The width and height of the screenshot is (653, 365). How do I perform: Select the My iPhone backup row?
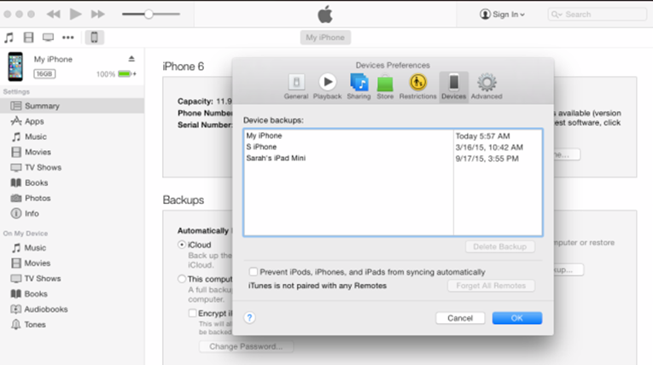point(393,136)
